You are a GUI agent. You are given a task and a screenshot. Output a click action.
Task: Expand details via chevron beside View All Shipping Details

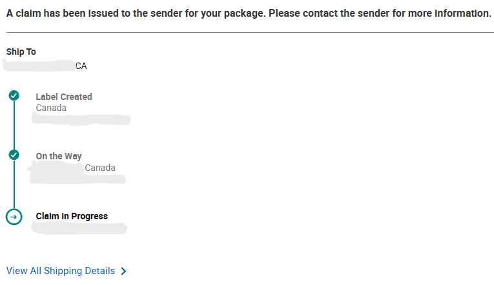click(x=123, y=271)
